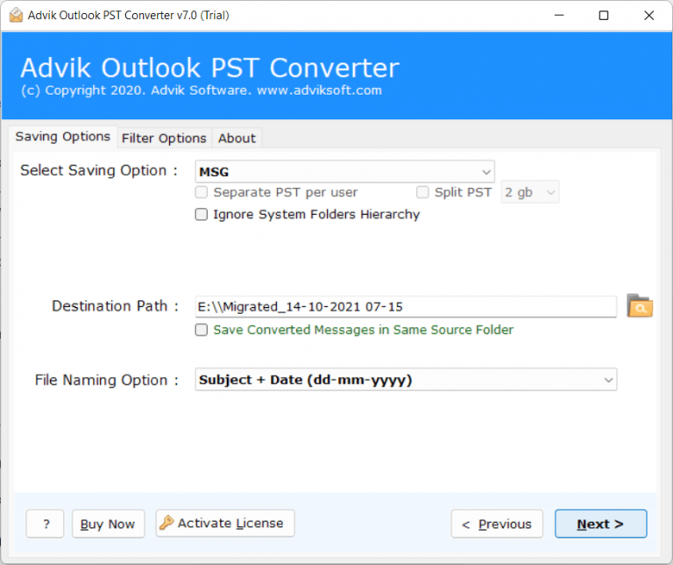Tick the Split PST checkbox
The height and width of the screenshot is (565, 673).
pos(422,192)
